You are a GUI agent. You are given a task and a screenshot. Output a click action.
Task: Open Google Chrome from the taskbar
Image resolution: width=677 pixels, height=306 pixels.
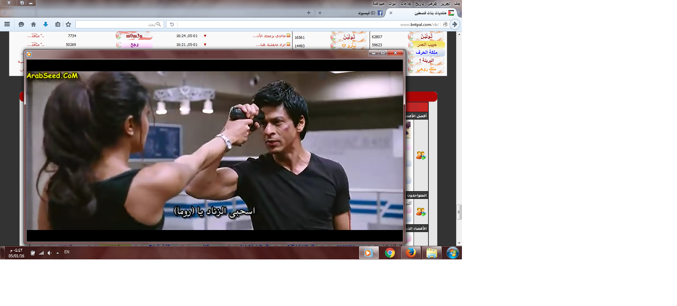(x=390, y=253)
